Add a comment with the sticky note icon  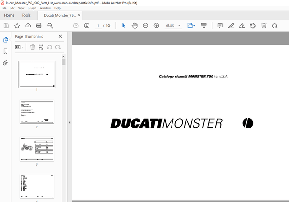pos(220,26)
